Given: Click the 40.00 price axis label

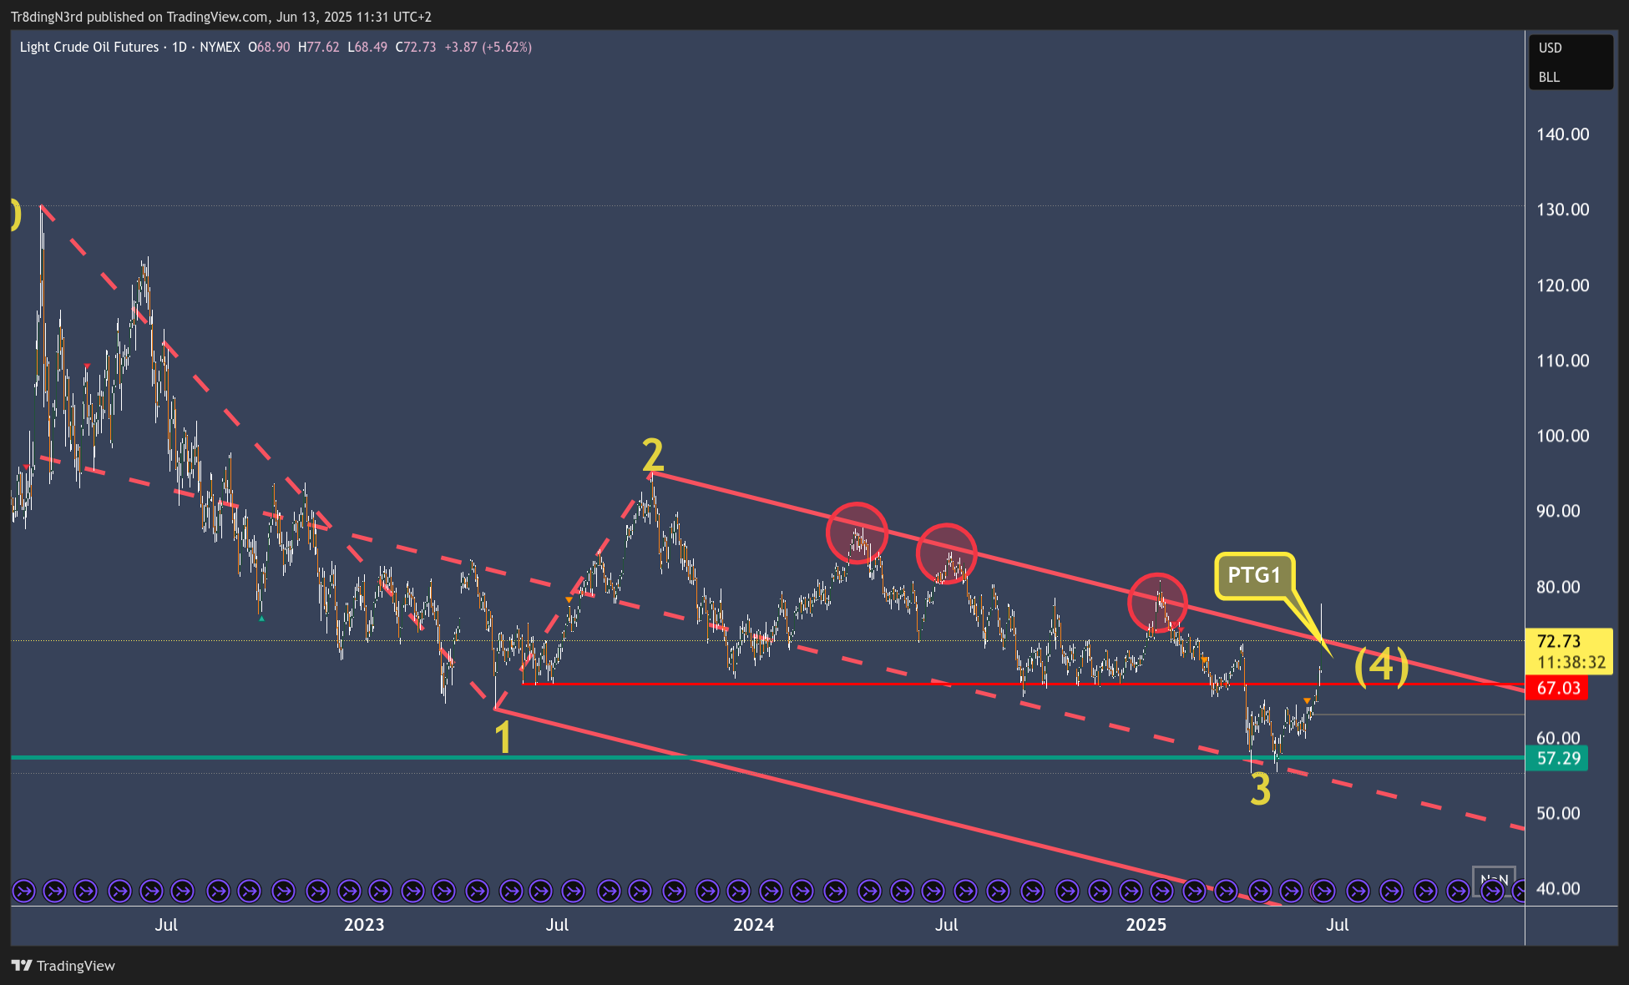Looking at the screenshot, I should pos(1558,888).
